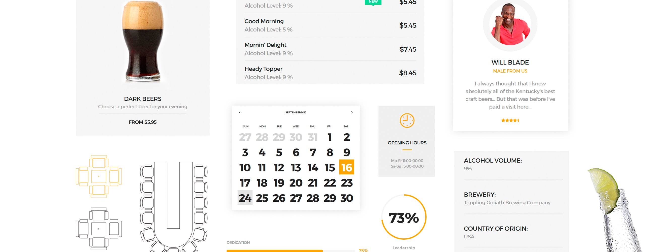The height and width of the screenshot is (252, 645).
Task: Select September 24 in the calendar
Action: pyautogui.click(x=245, y=198)
